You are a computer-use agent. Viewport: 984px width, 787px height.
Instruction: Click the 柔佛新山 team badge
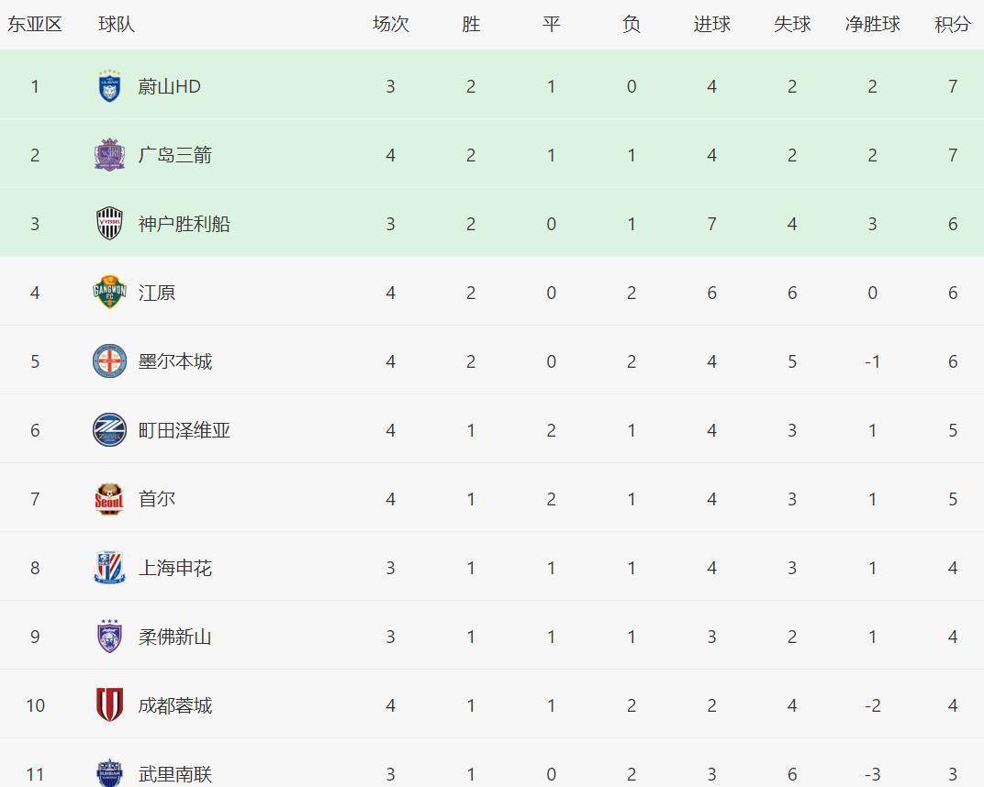pyautogui.click(x=109, y=637)
